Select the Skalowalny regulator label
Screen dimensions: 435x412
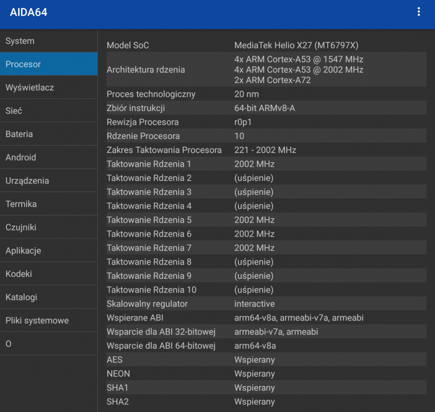click(x=147, y=304)
